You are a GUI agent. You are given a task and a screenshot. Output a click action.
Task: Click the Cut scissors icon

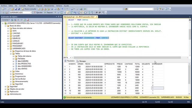[x=52, y=9]
